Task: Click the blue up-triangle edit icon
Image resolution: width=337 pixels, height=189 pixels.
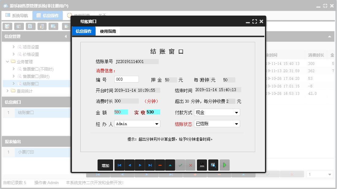Action: tap(170, 165)
